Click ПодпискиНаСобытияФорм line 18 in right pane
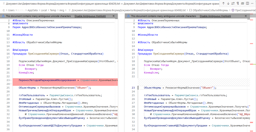 click(197, 61)
